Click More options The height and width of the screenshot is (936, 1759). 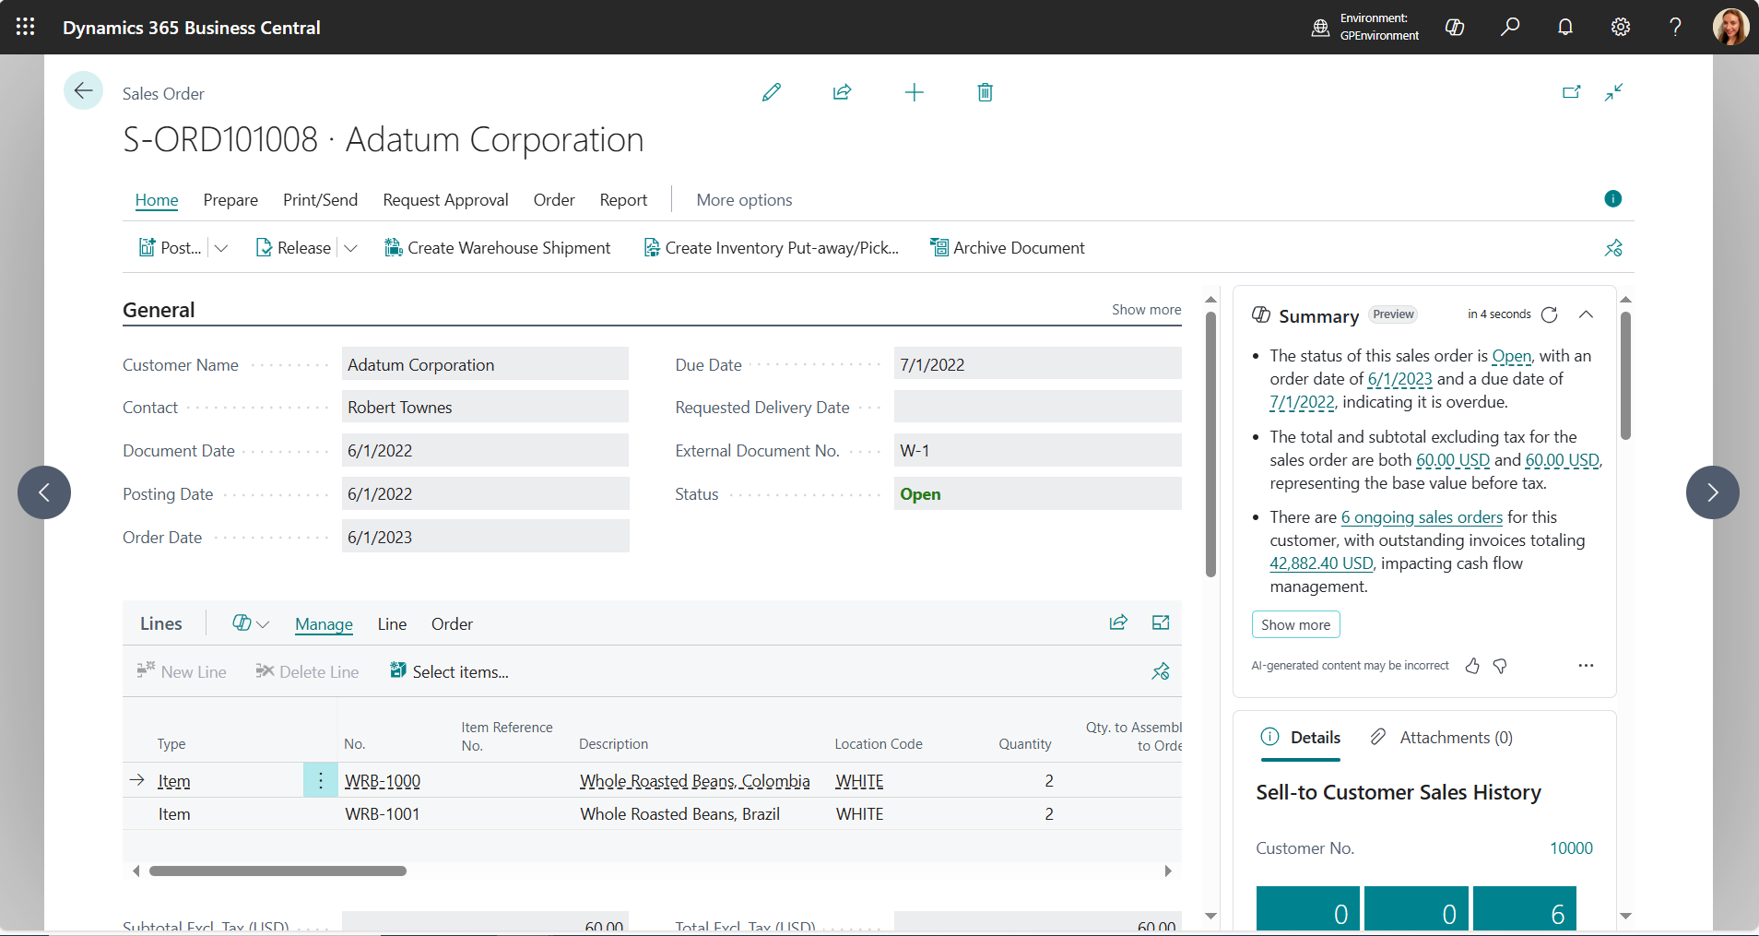pyautogui.click(x=744, y=200)
